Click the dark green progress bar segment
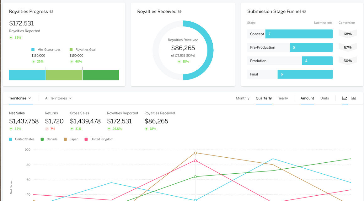Viewport: 364px width, 201px height. 101,75
